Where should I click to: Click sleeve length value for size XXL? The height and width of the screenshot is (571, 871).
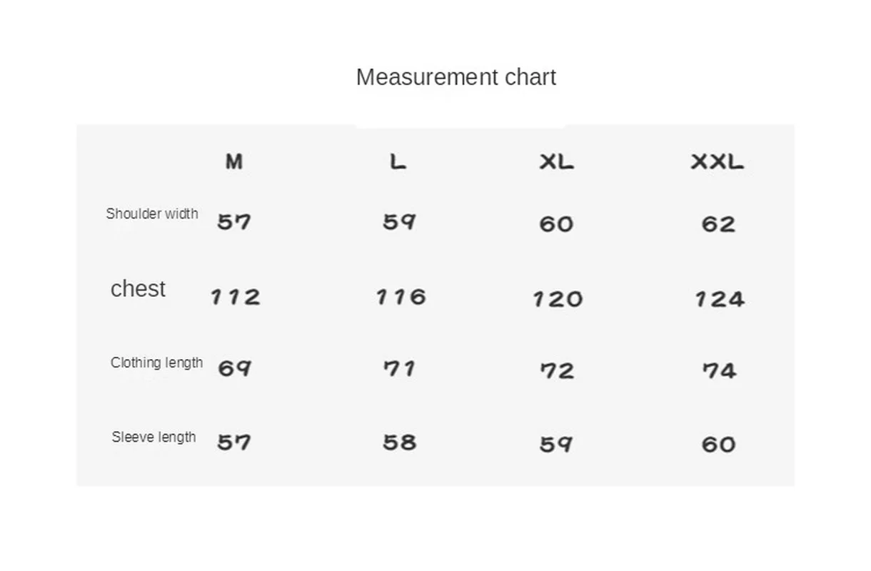(718, 444)
